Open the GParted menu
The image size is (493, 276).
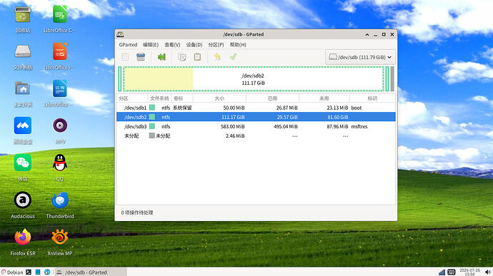coord(128,45)
